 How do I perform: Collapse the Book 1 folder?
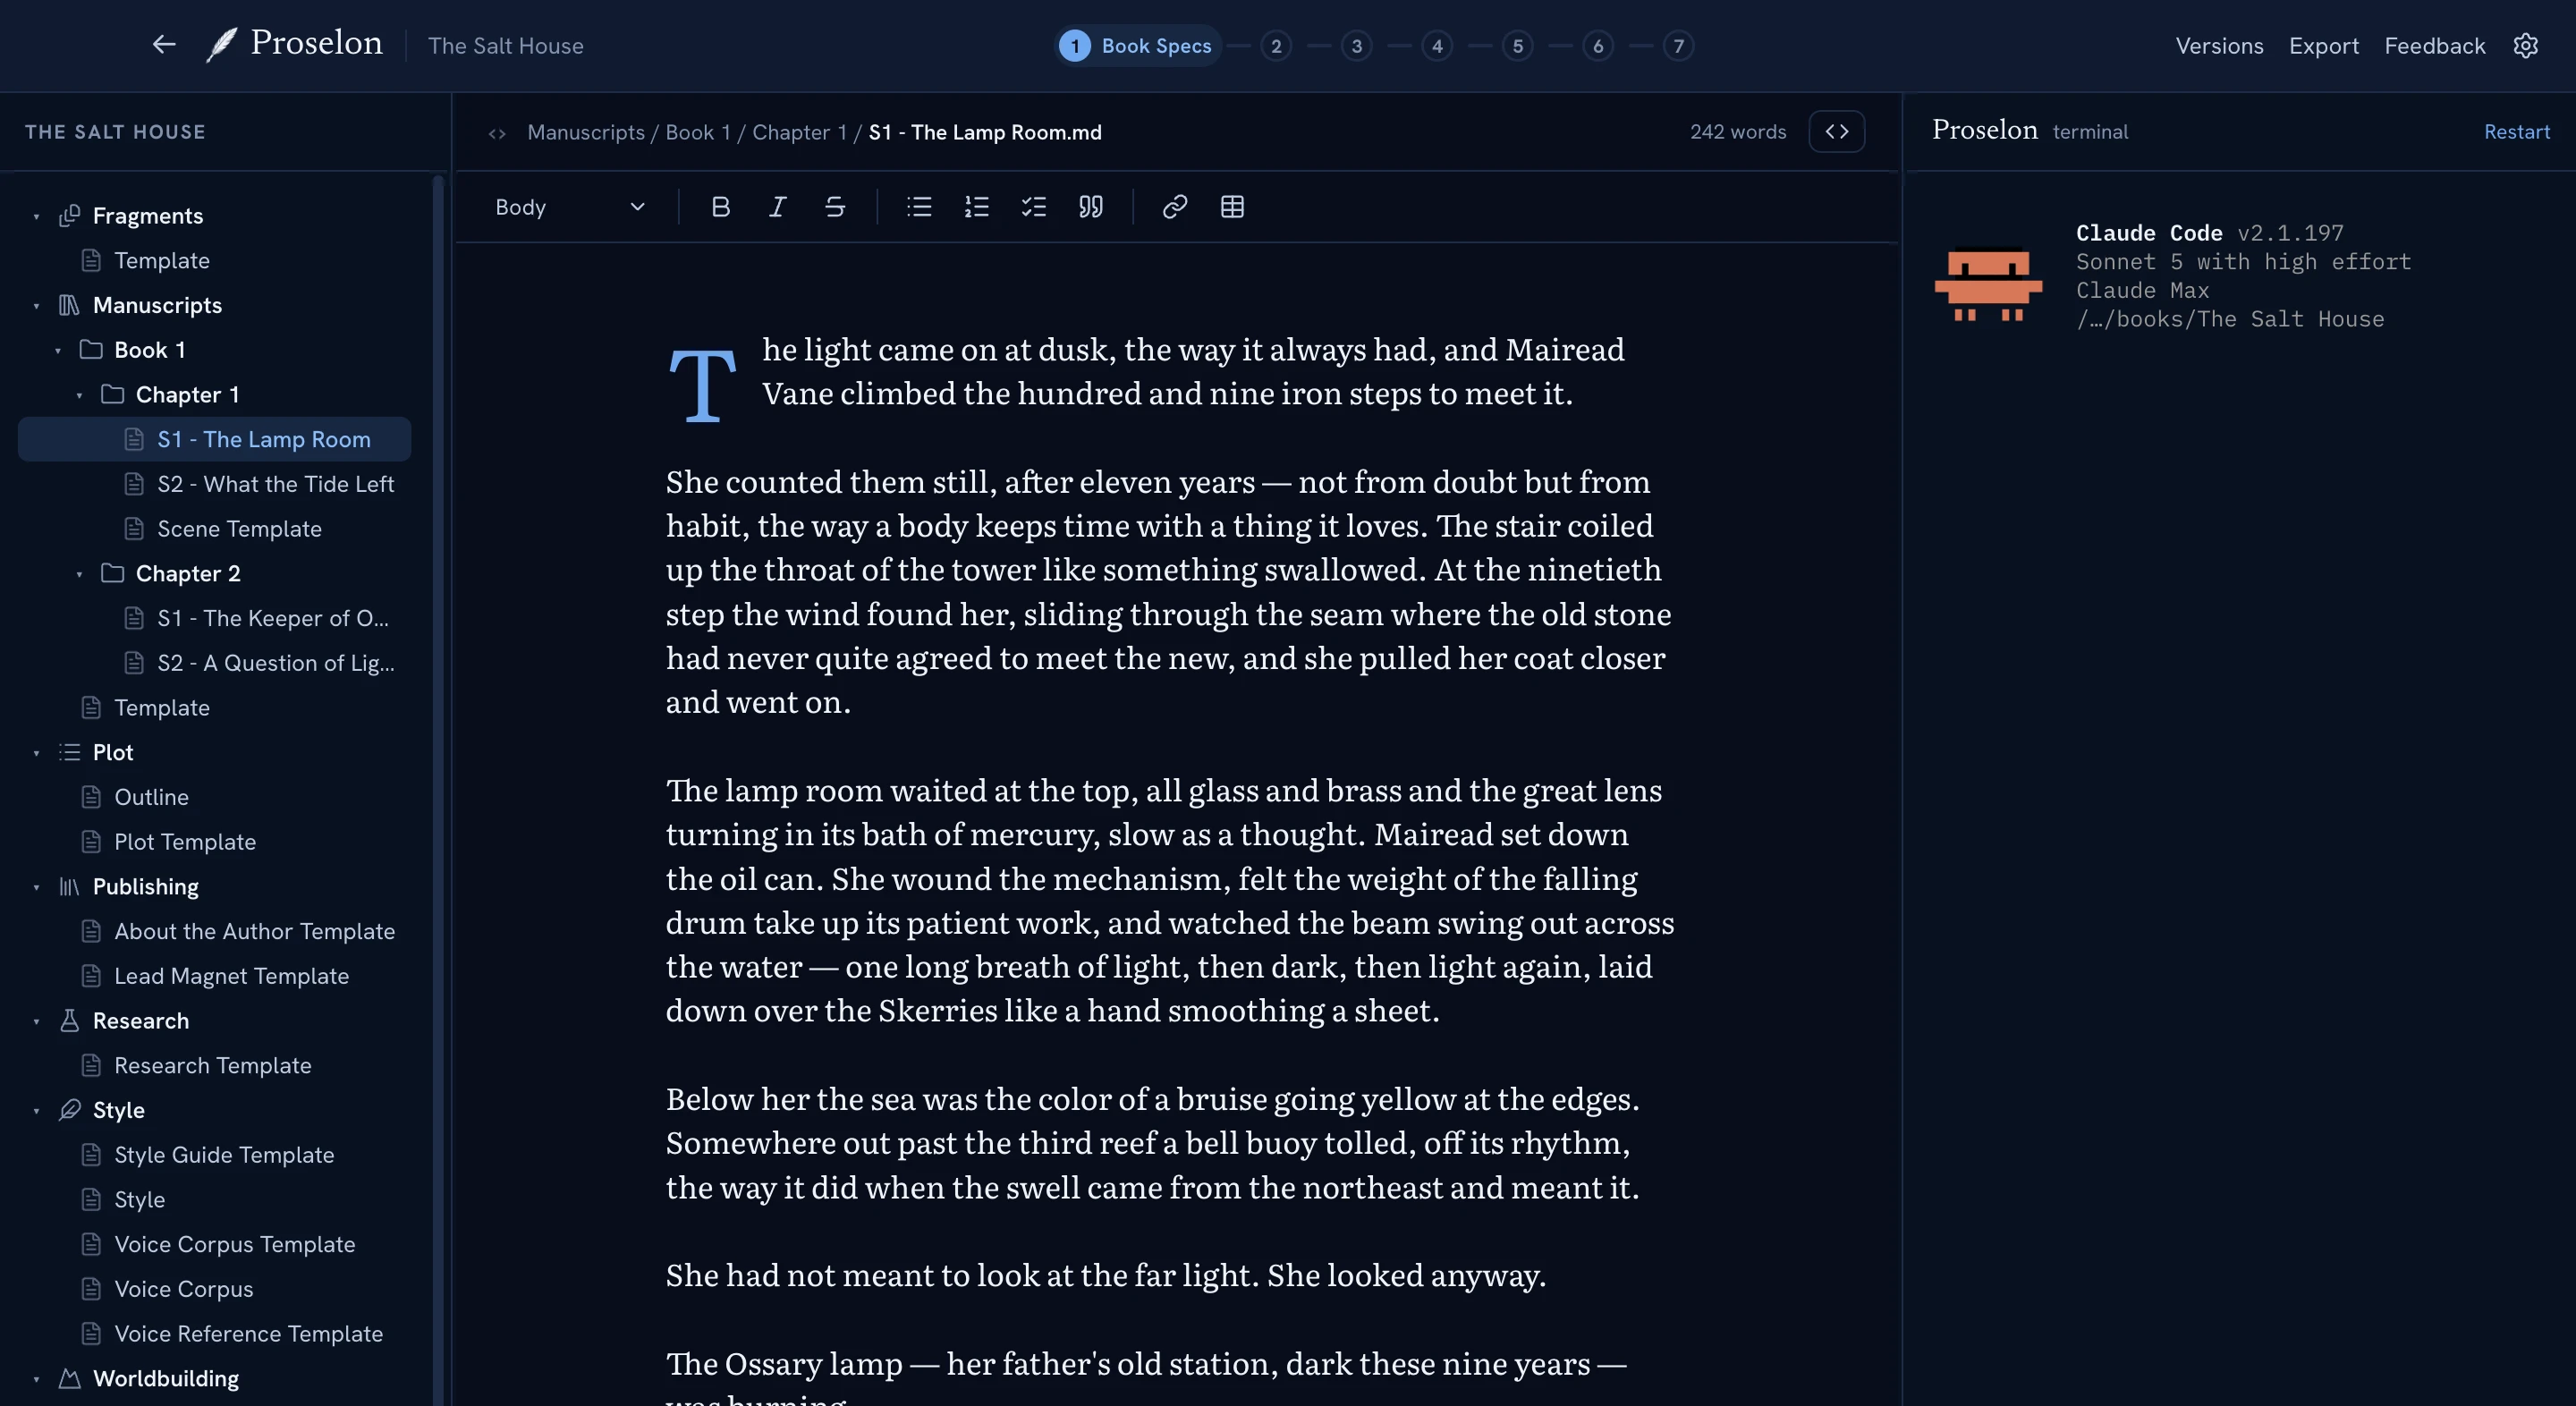click(x=58, y=351)
